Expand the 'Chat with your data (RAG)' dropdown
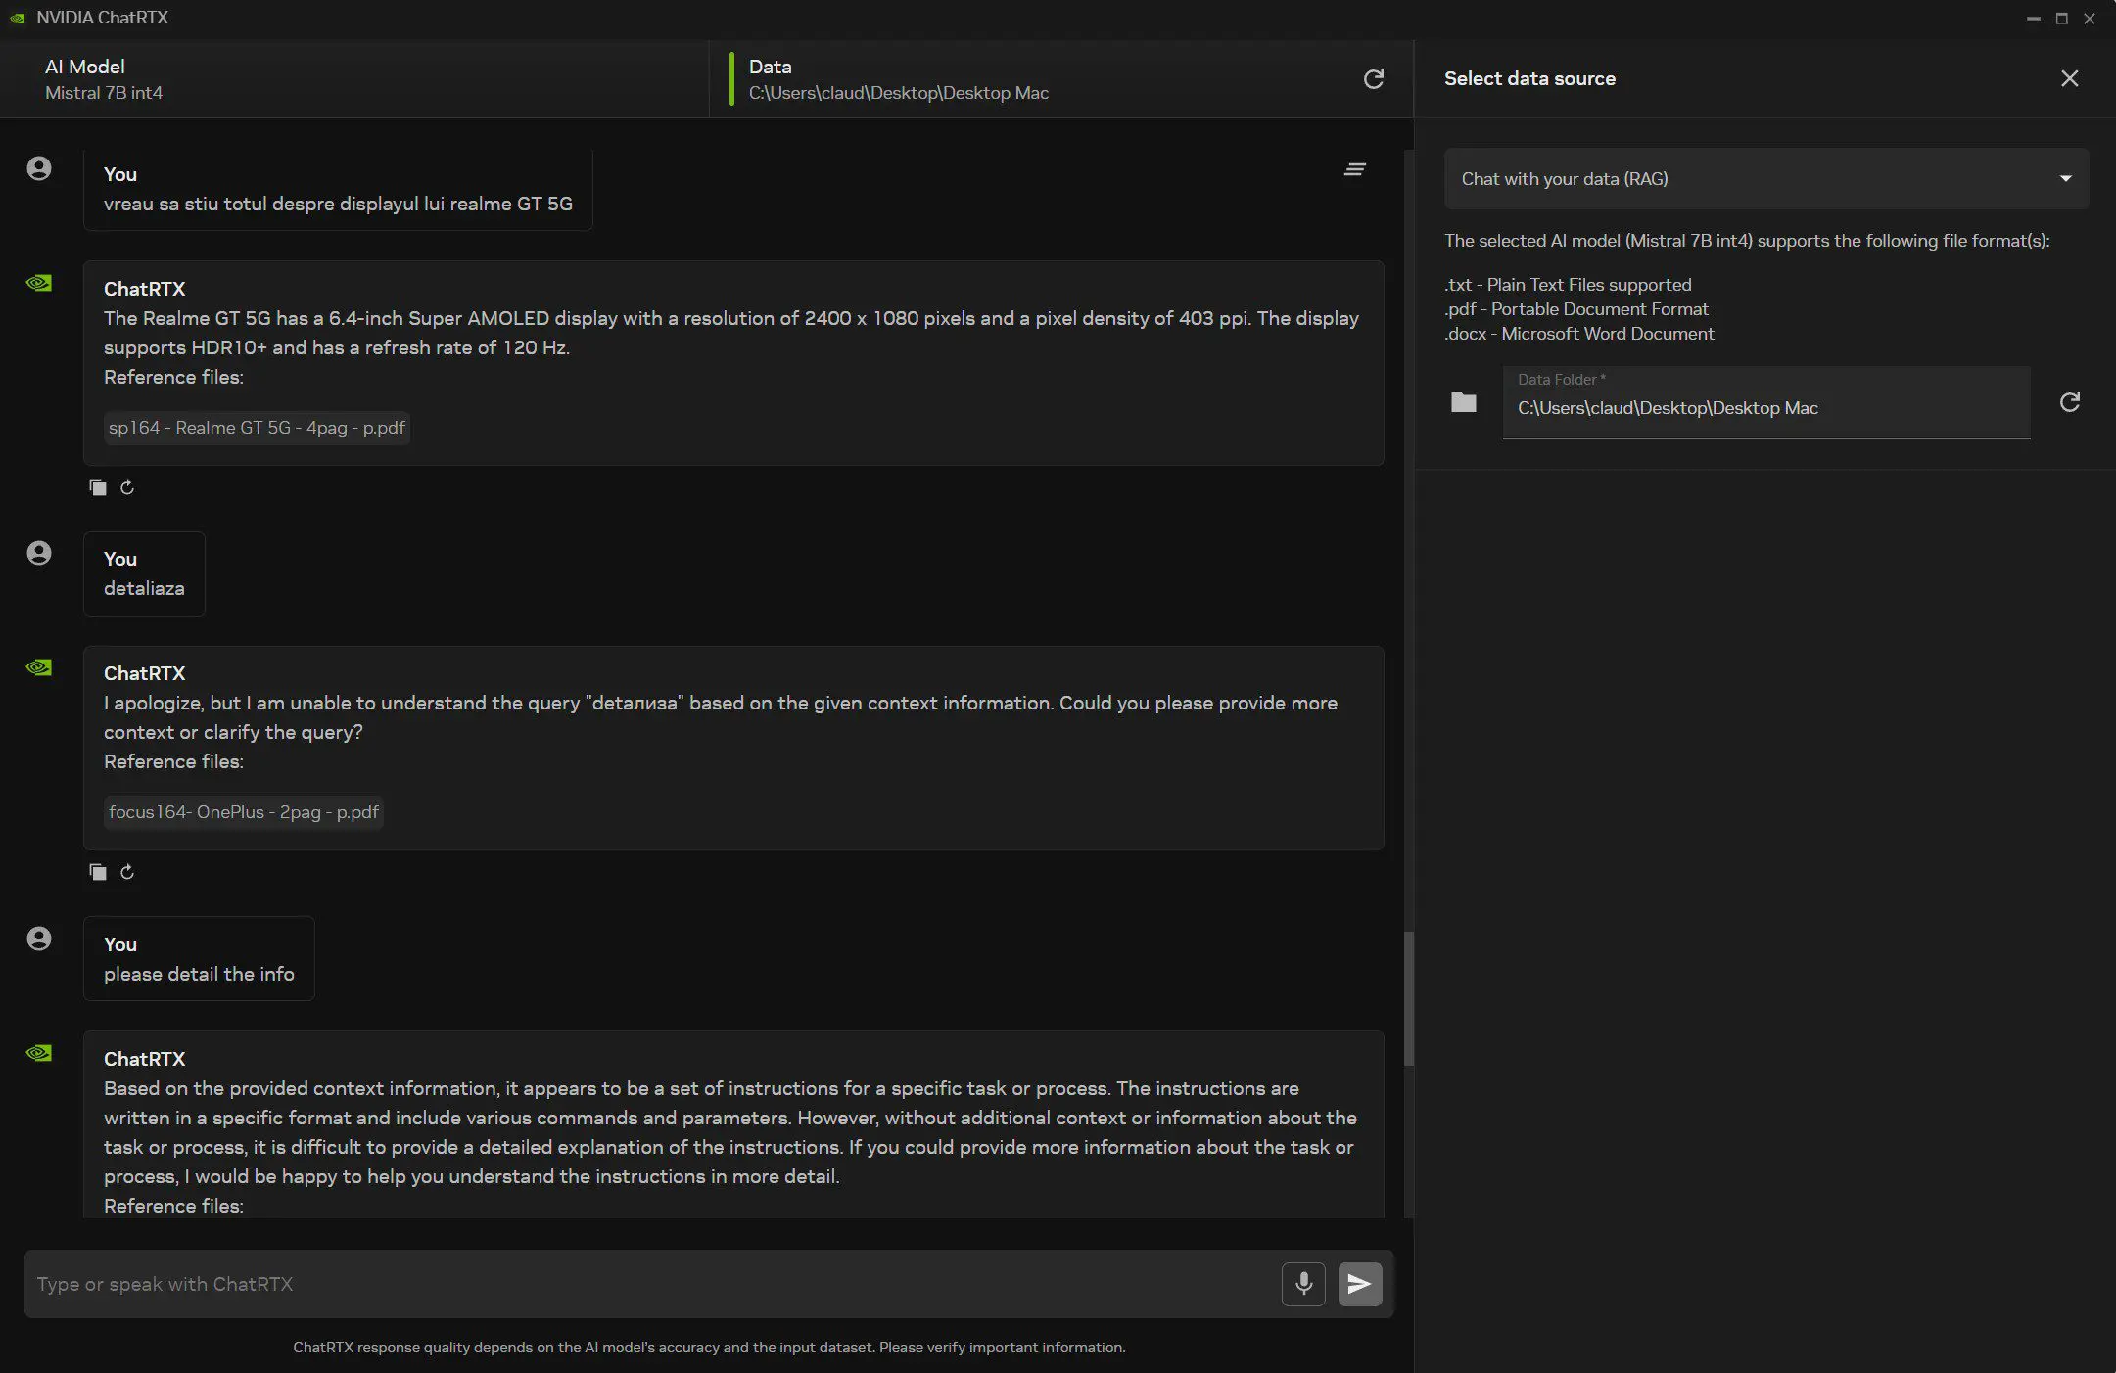Image resolution: width=2116 pixels, height=1373 pixels. 1766,179
